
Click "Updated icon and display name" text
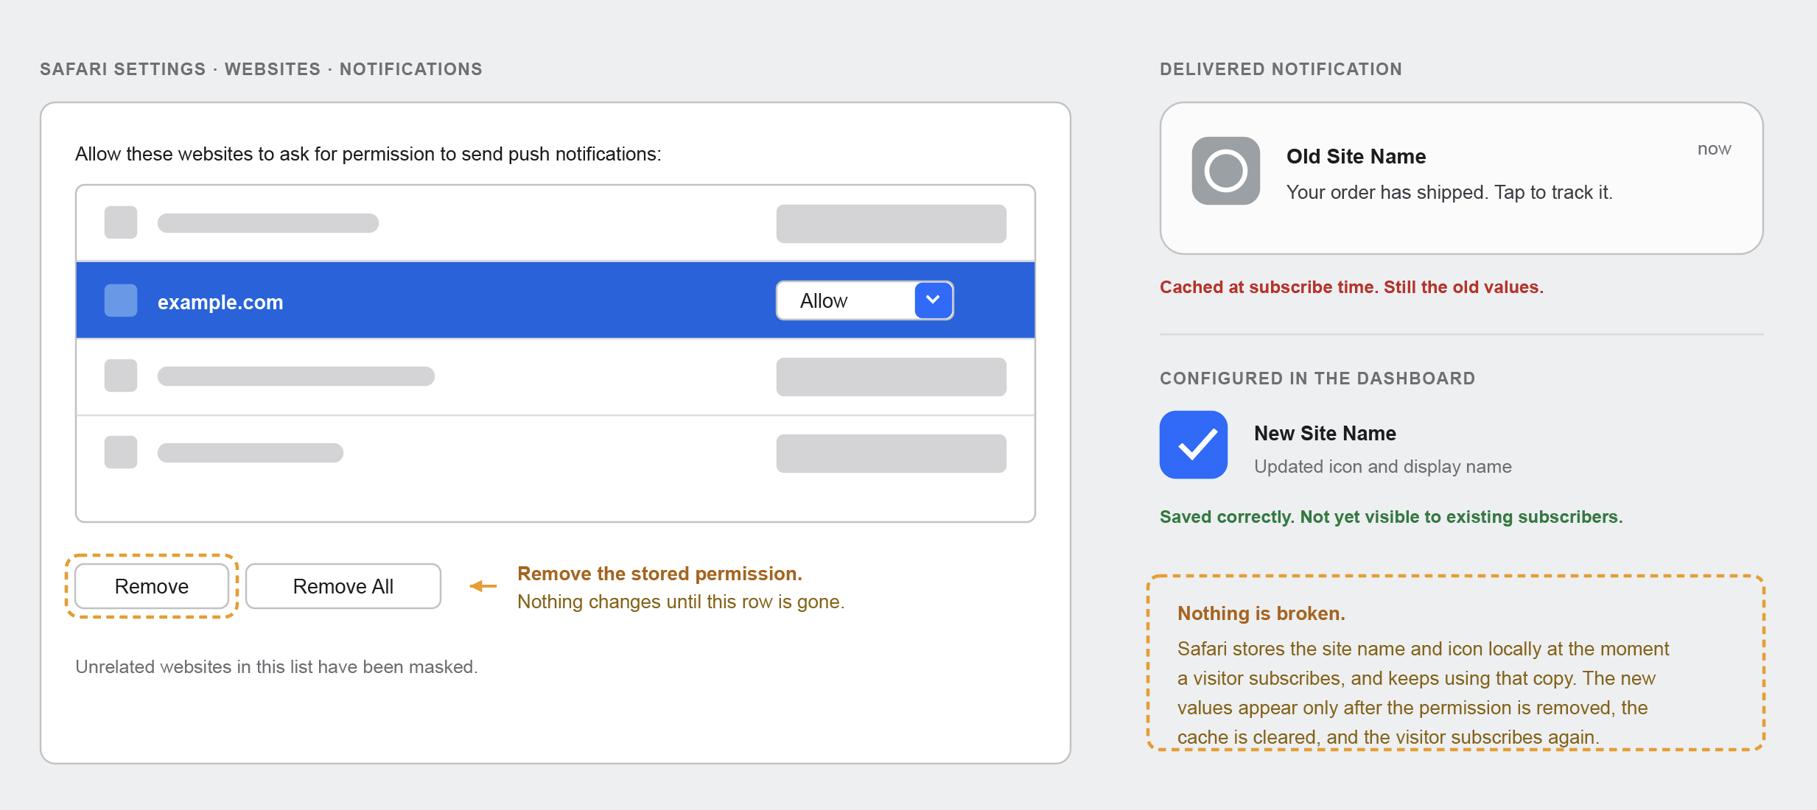[x=1383, y=466]
